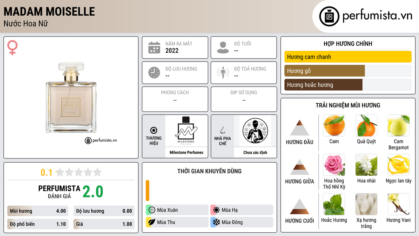Click the Hương Đầu pyramid icon

300,128
